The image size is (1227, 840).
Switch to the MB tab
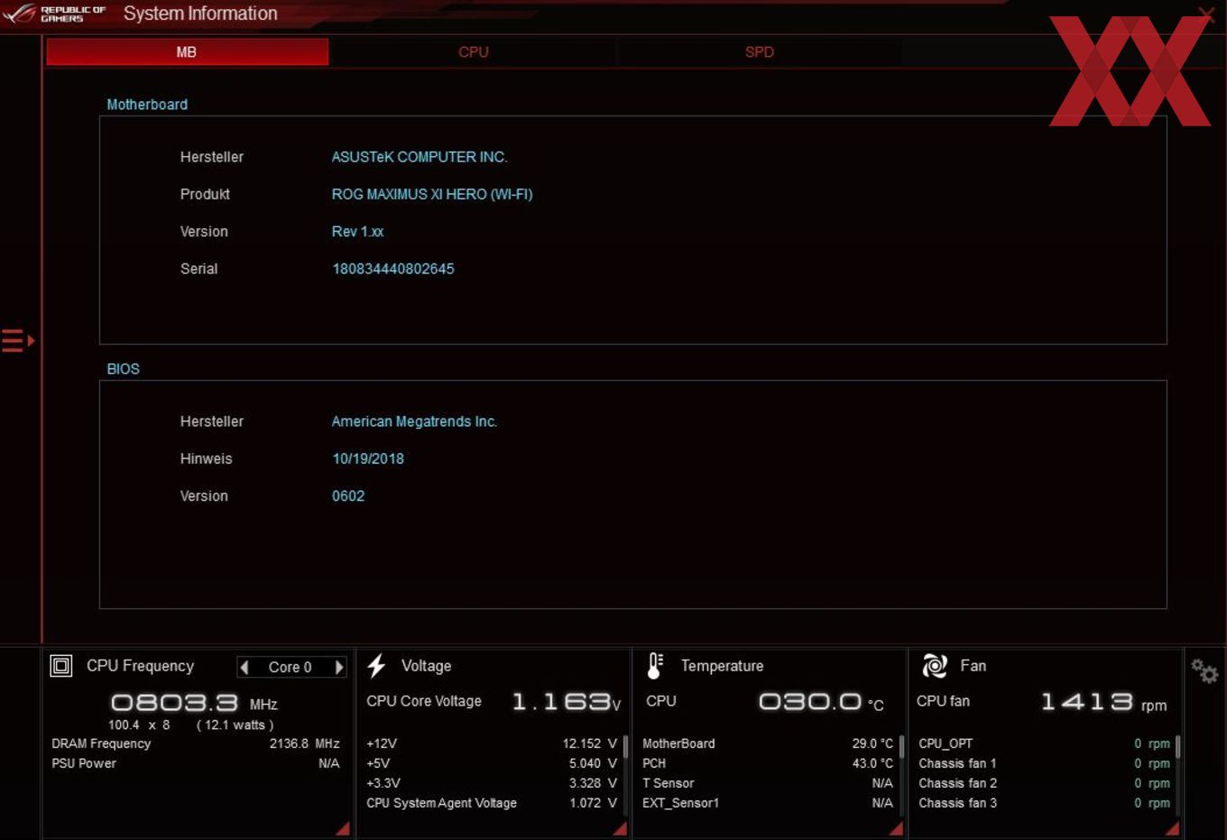click(187, 52)
